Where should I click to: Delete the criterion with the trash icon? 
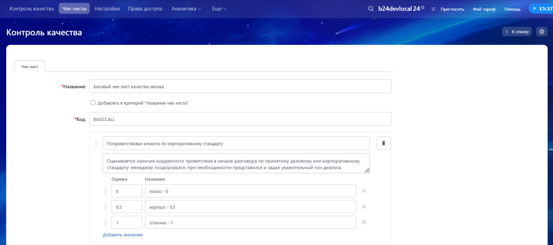(384, 143)
